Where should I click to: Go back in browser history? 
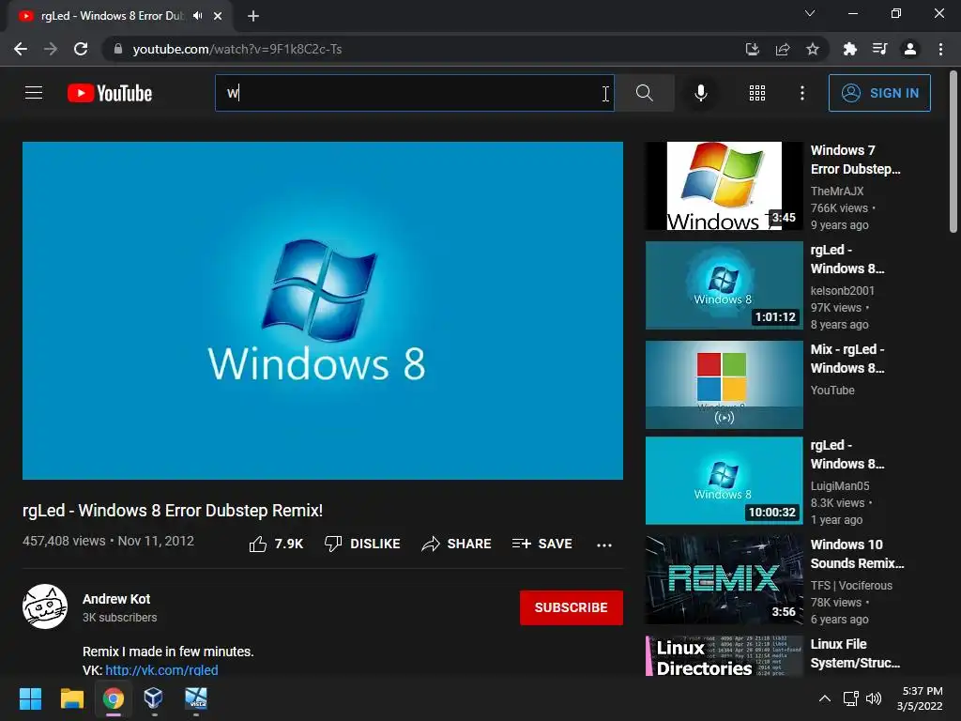pyautogui.click(x=21, y=49)
